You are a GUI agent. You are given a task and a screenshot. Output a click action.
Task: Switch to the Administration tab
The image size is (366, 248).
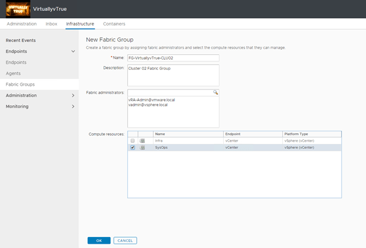click(x=22, y=24)
